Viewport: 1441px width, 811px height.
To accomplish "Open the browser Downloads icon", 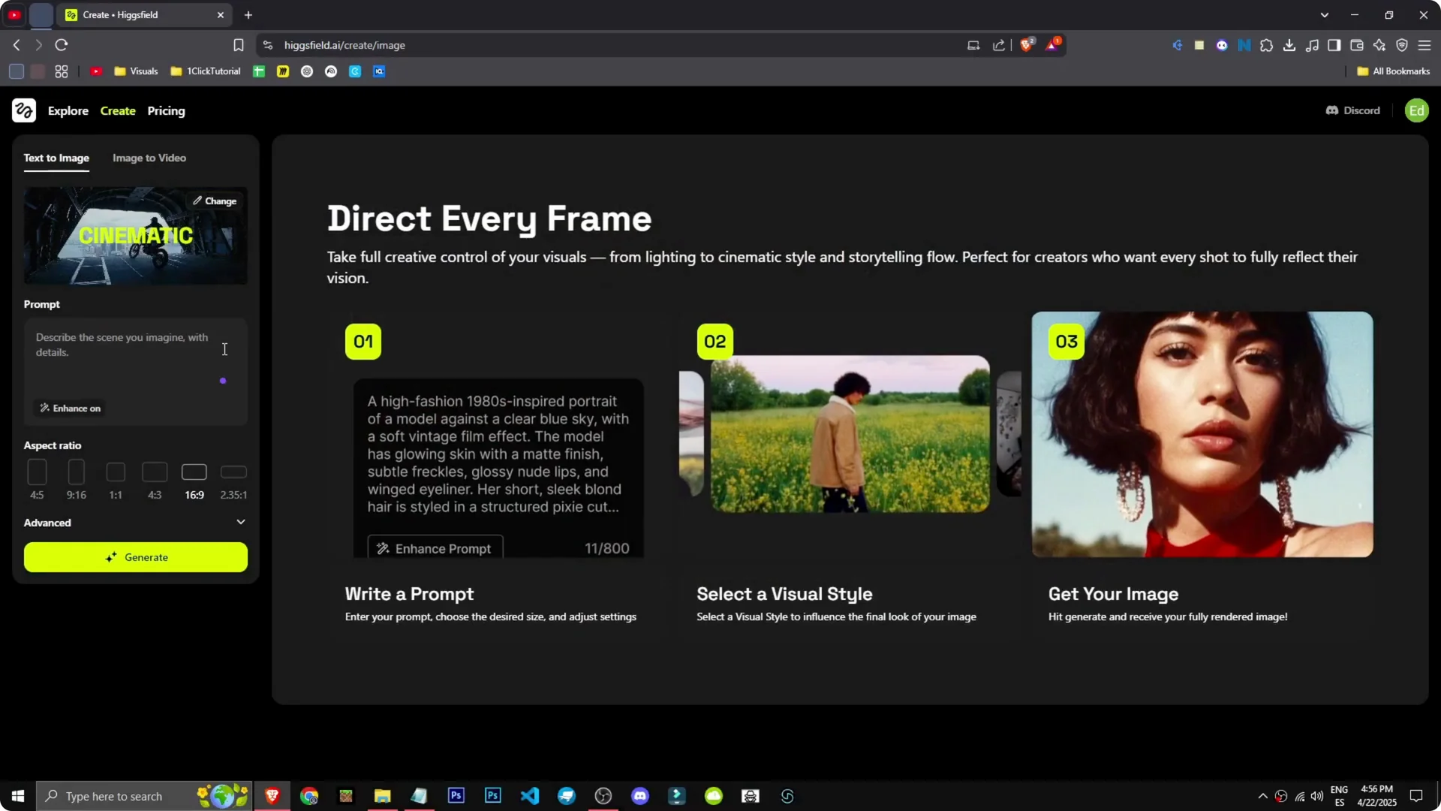I will [1289, 45].
